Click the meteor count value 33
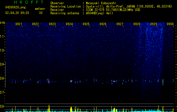177x112 pixels. tap(41, 13)
